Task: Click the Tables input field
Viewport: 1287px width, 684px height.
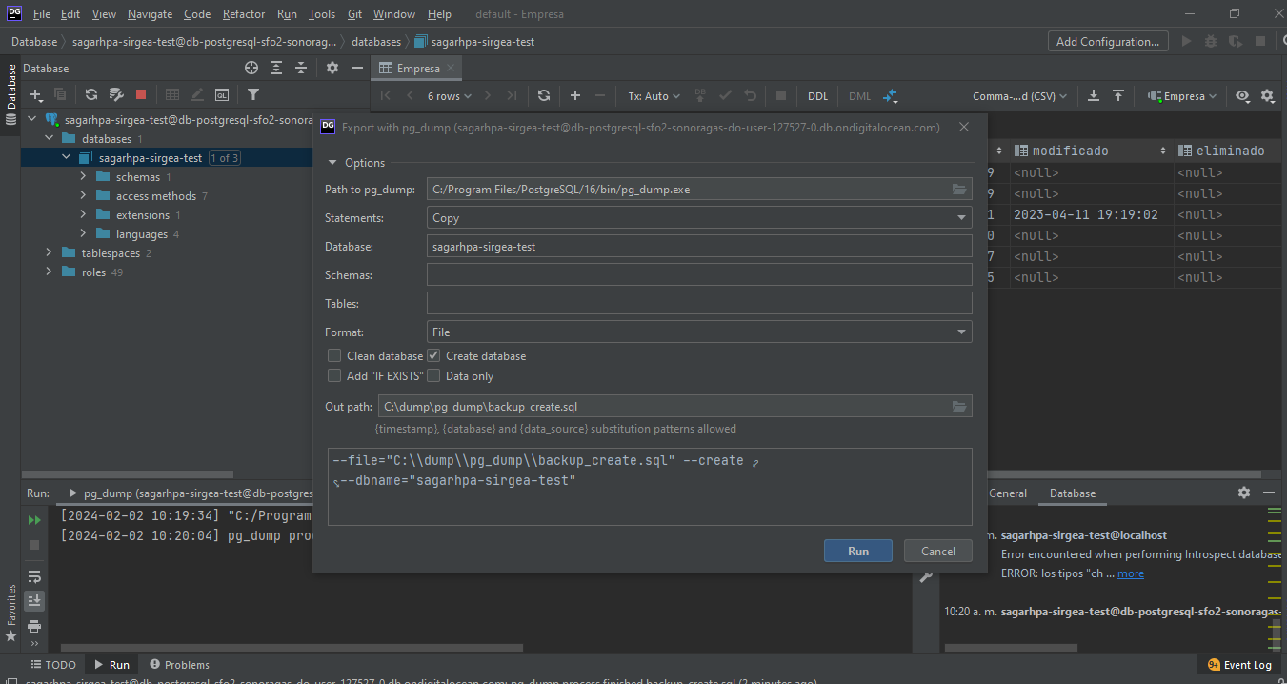Action: click(699, 304)
